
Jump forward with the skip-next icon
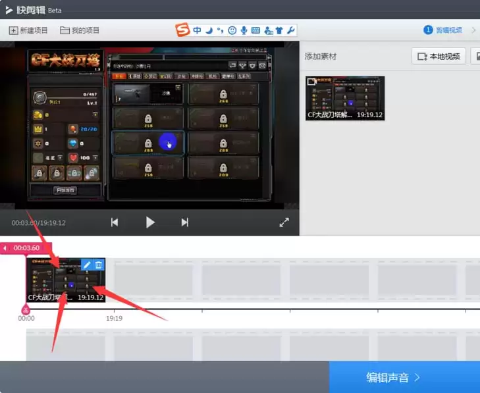pyautogui.click(x=184, y=223)
